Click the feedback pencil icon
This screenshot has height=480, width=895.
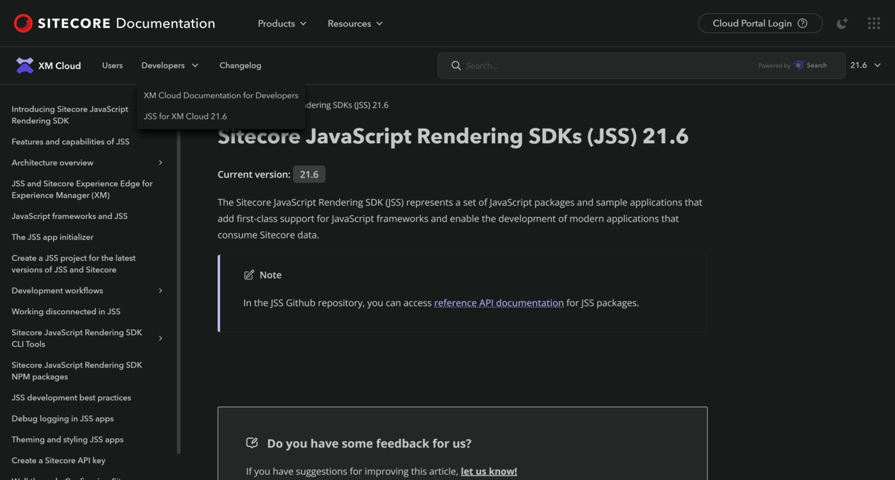tap(252, 443)
